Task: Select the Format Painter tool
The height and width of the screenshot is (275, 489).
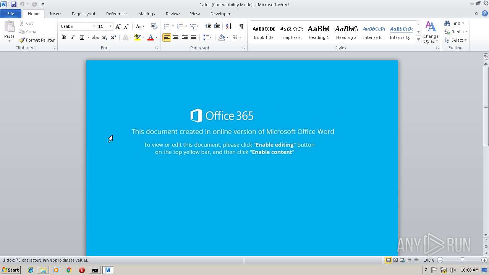Action: (37, 40)
